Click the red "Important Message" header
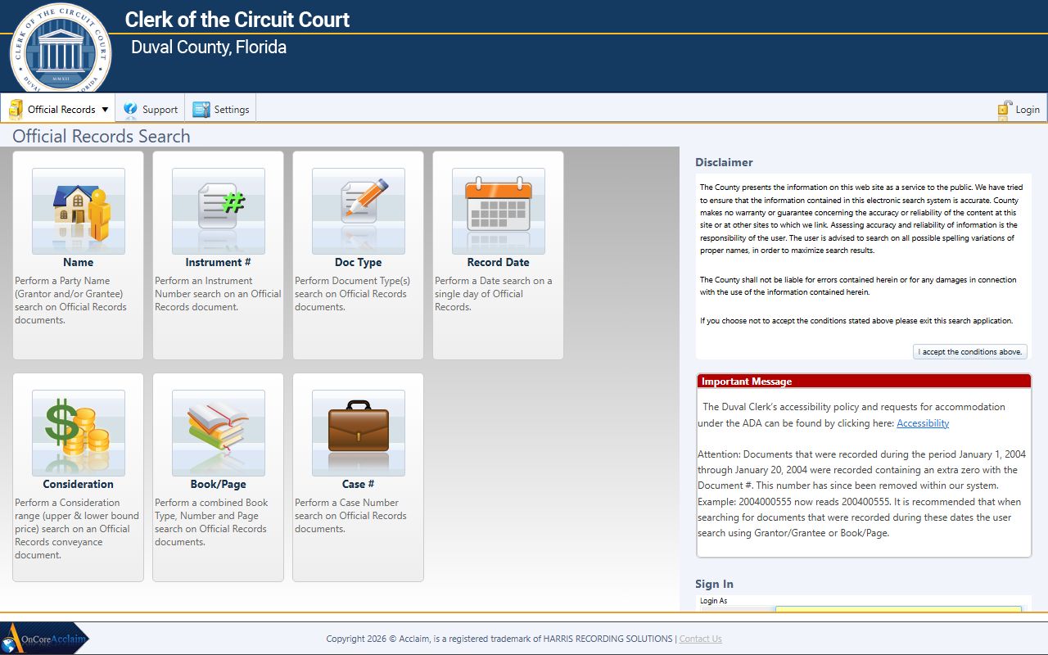Viewport: 1048px width, 655px height. click(864, 382)
